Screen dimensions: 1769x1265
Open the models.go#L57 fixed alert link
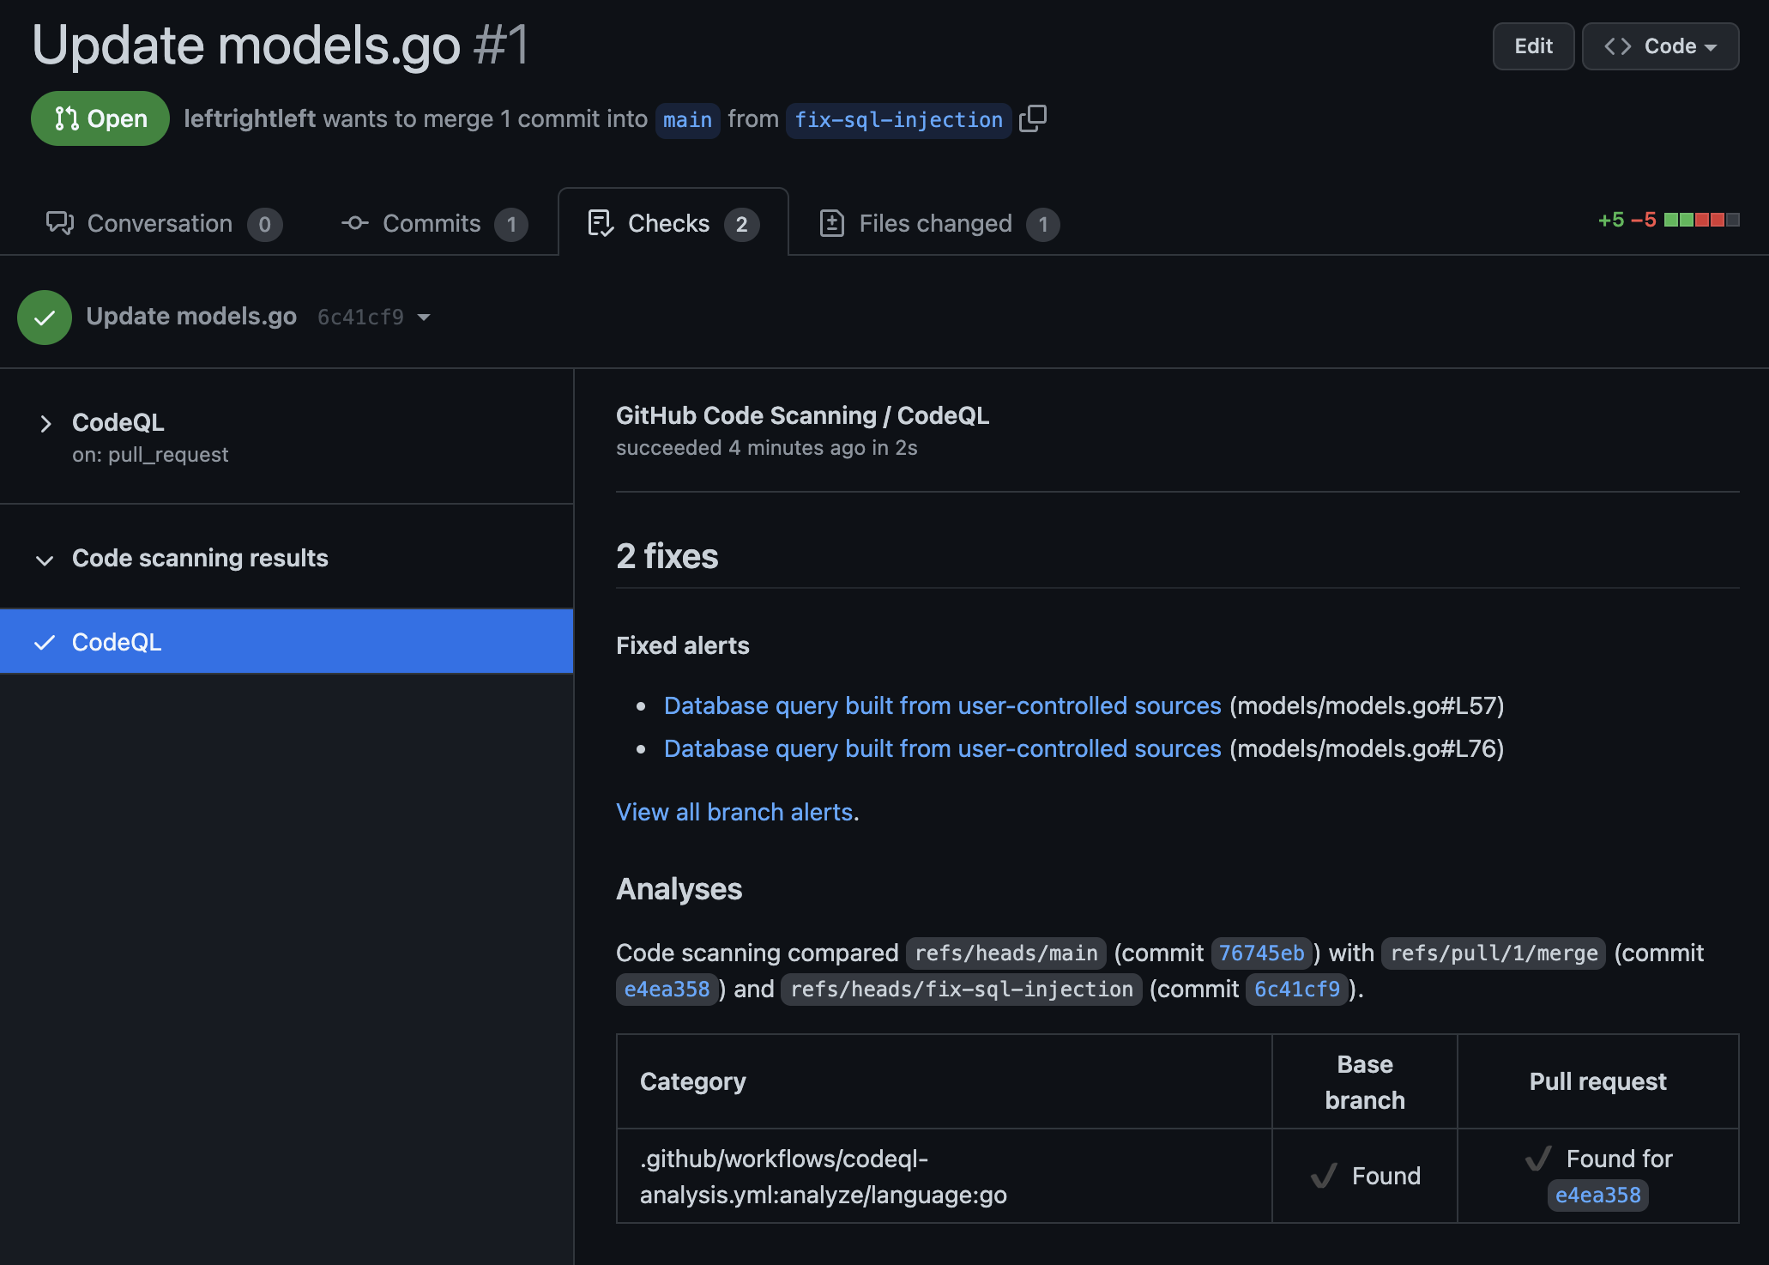point(942,705)
